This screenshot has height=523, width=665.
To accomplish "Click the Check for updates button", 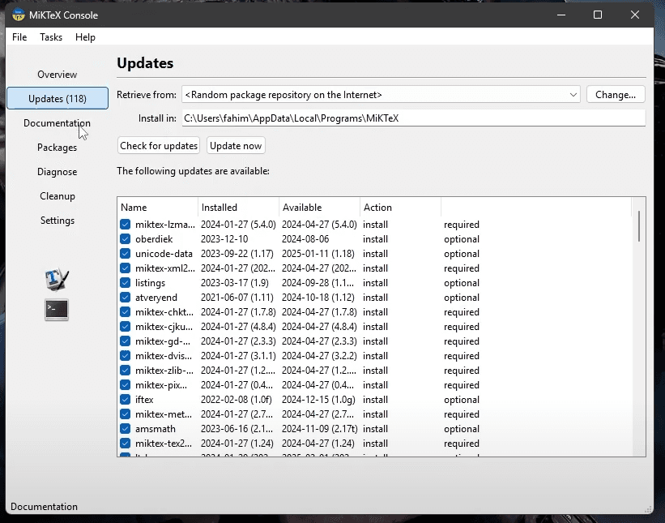I will coord(159,146).
